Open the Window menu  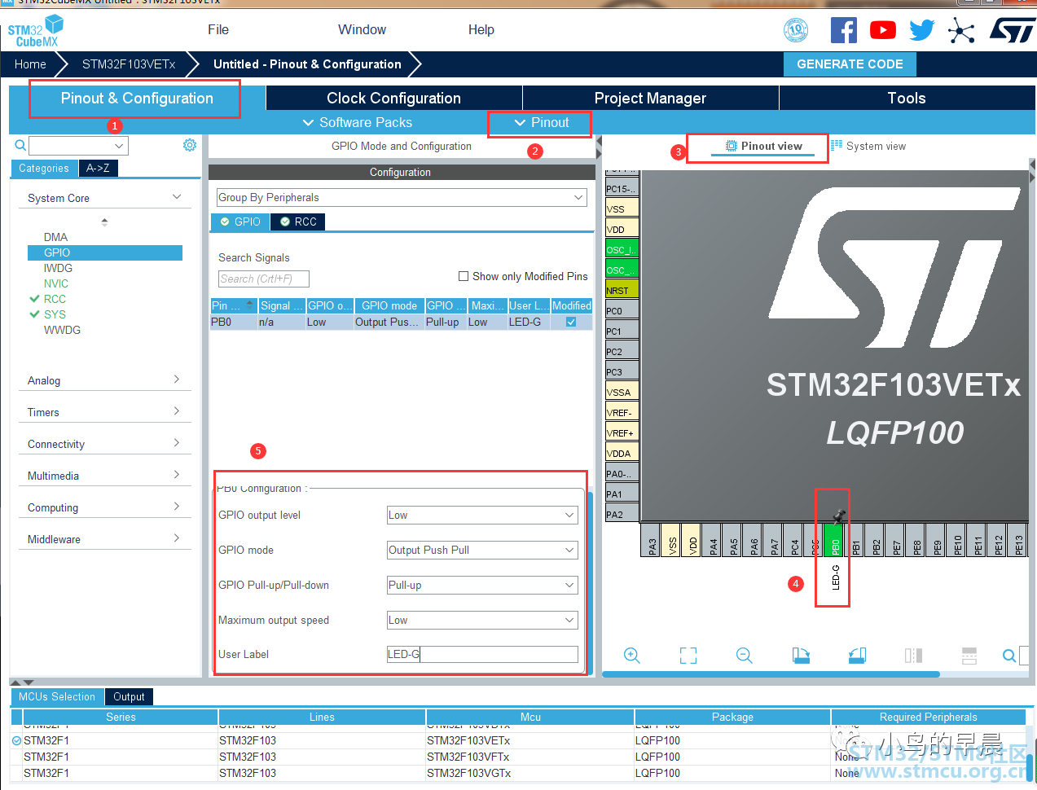[362, 29]
